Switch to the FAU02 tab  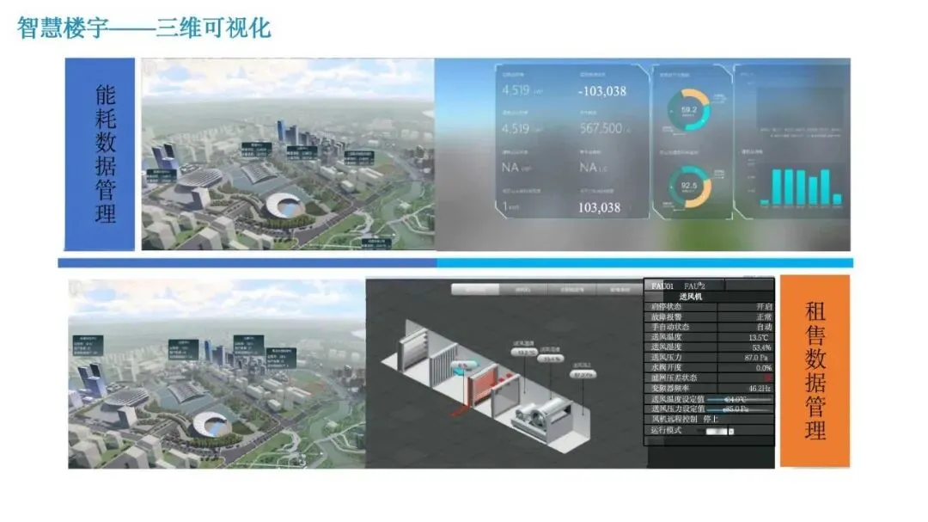pos(694,286)
